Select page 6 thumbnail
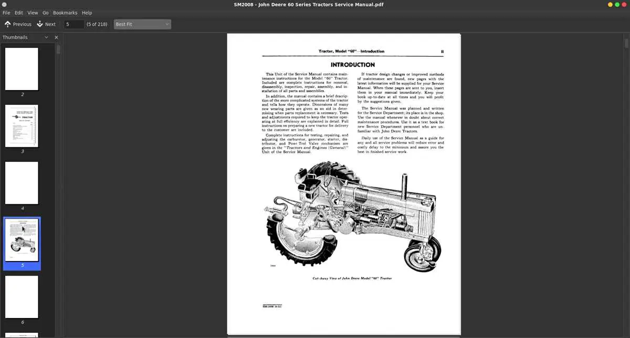The height and width of the screenshot is (338, 630). [22, 297]
